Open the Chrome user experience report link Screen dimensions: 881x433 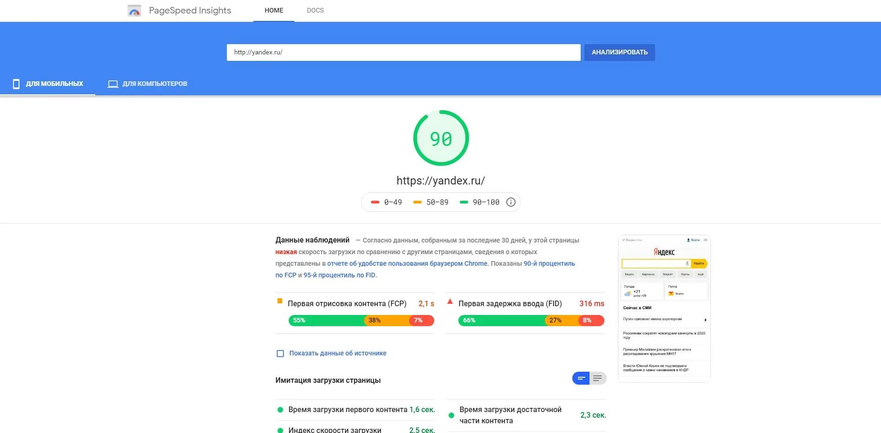[x=407, y=263]
